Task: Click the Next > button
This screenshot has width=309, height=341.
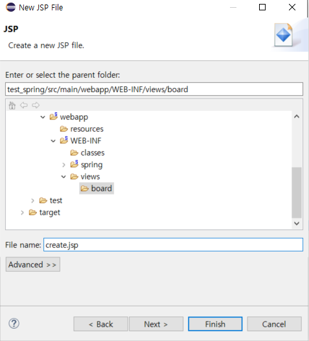Action: click(x=156, y=324)
